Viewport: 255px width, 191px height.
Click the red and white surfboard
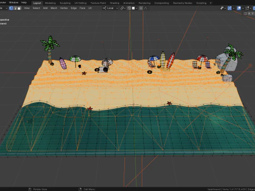[x=171, y=60]
